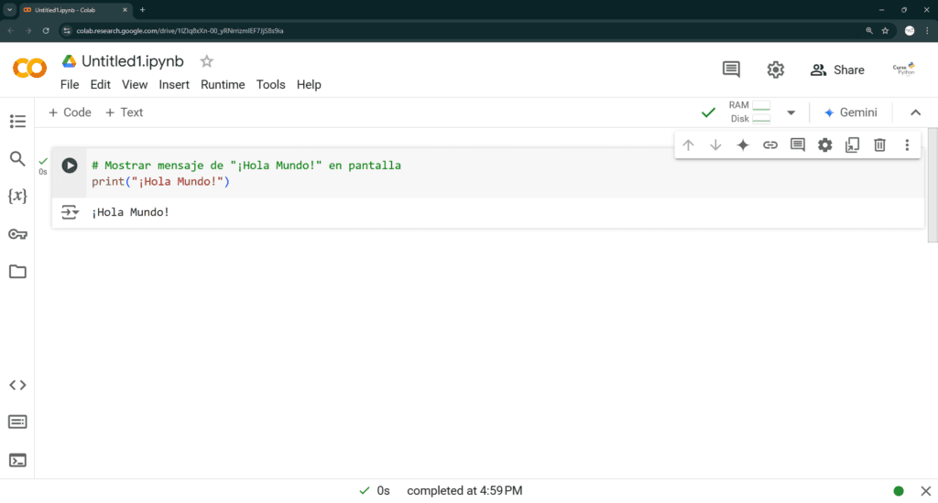The image size is (938, 503).
Task: Open the Table of contents sidebar icon
Action: [x=17, y=121]
